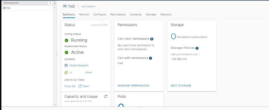
Task: Click the green Active status checkmark
Action: pos(67,52)
